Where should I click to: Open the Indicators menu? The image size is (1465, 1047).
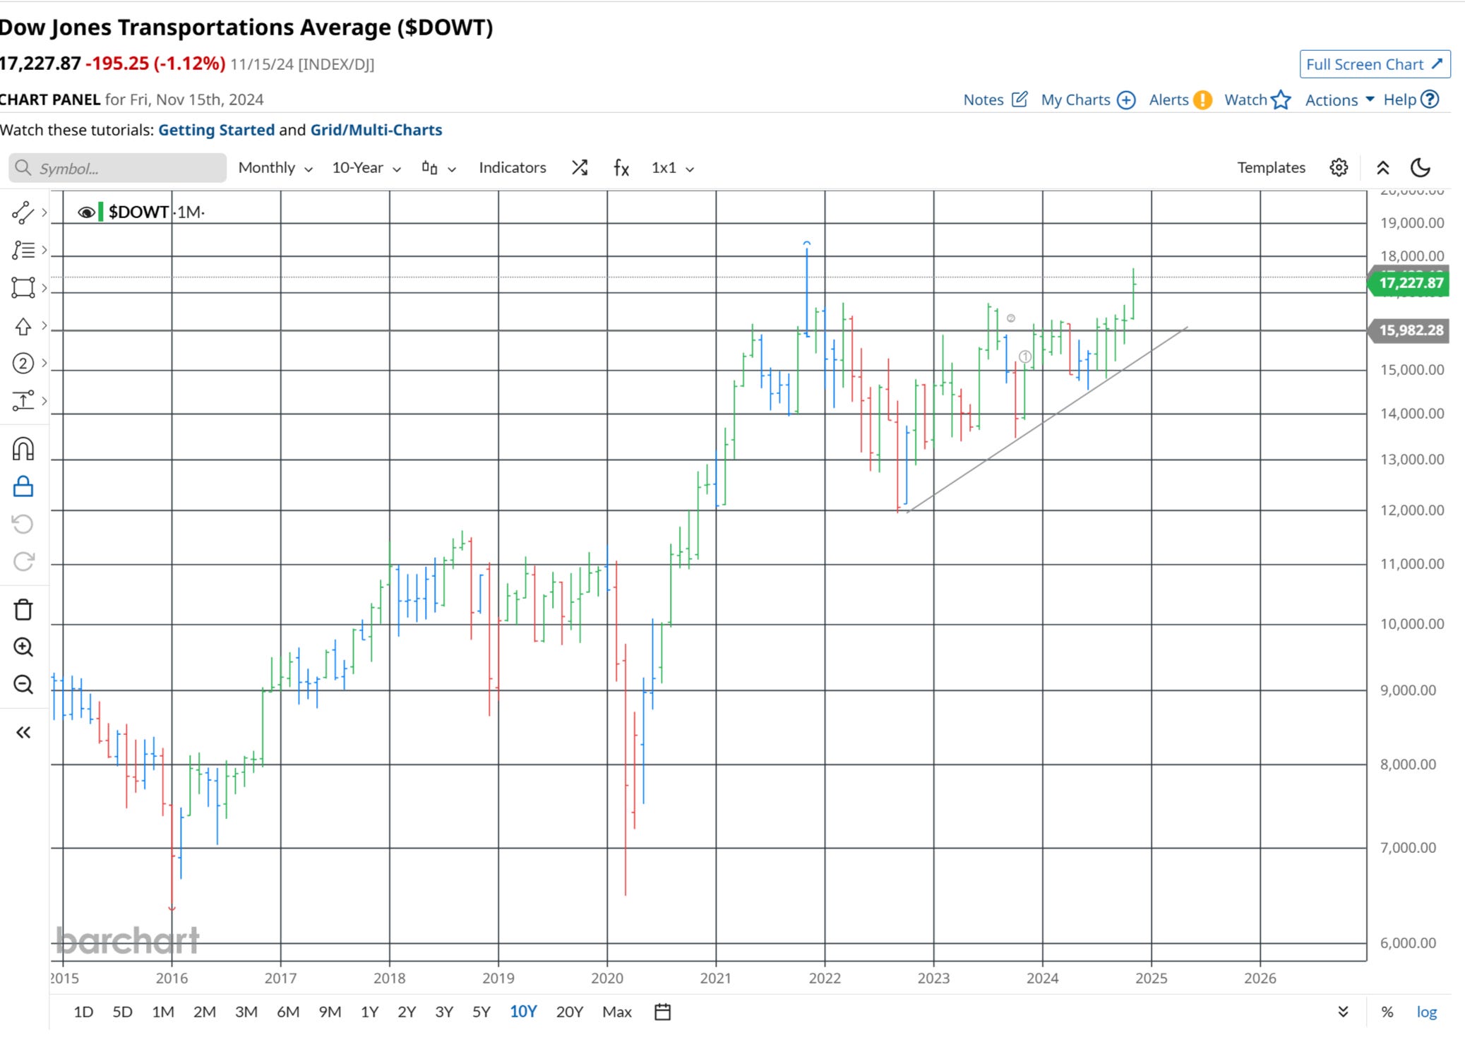[513, 168]
